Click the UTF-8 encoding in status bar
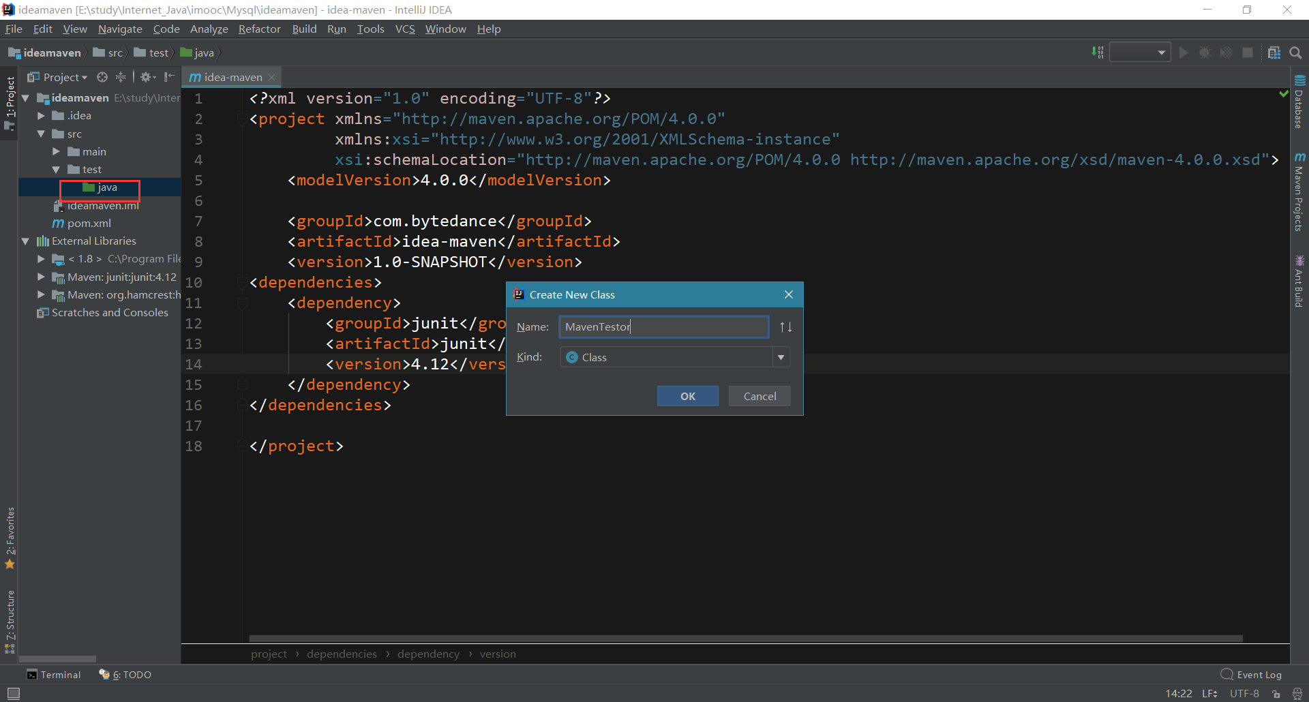The width and height of the screenshot is (1309, 702). [1244, 694]
